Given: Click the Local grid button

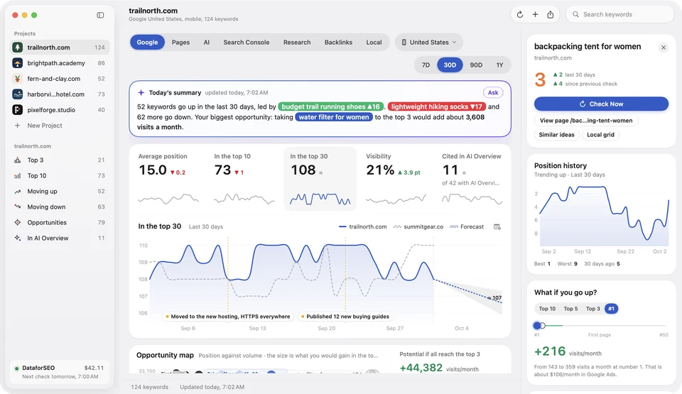Looking at the screenshot, I should point(601,135).
